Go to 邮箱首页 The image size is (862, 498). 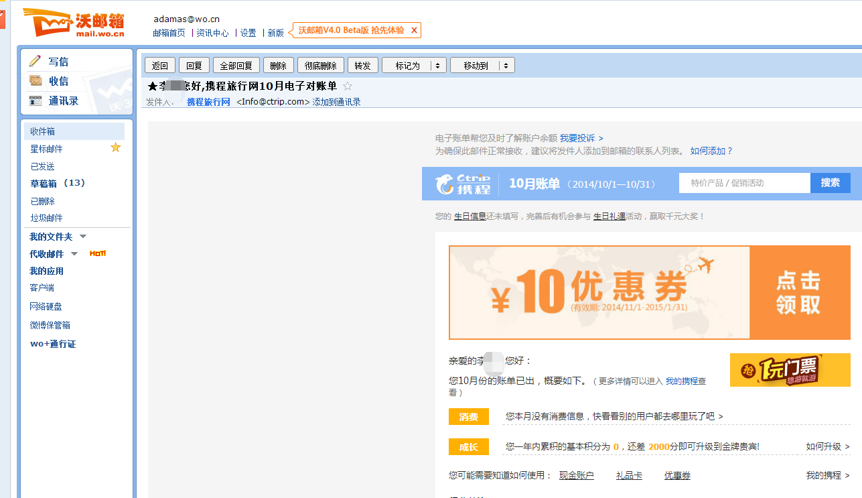[169, 32]
